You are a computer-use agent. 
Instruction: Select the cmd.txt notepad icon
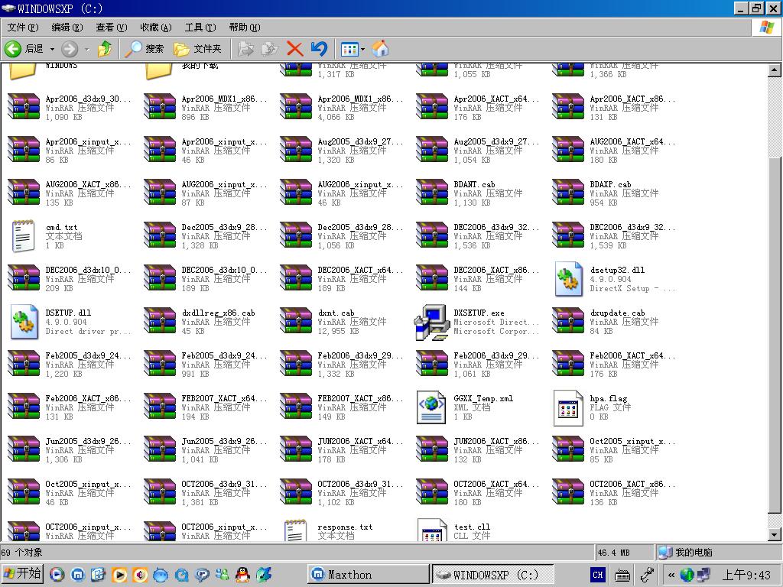click(24, 236)
